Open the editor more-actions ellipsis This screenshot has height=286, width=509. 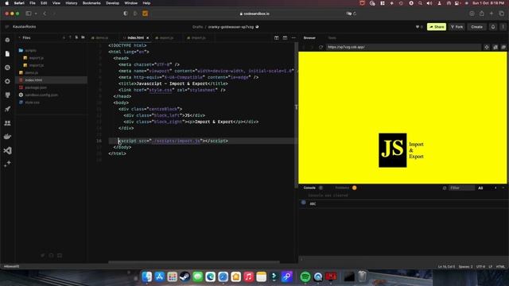pos(293,38)
